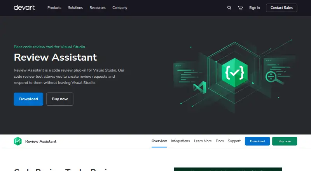Image resolution: width=311 pixels, height=171 pixels.
Task: Click green Buy now button in sub-navigation
Action: tap(285, 141)
